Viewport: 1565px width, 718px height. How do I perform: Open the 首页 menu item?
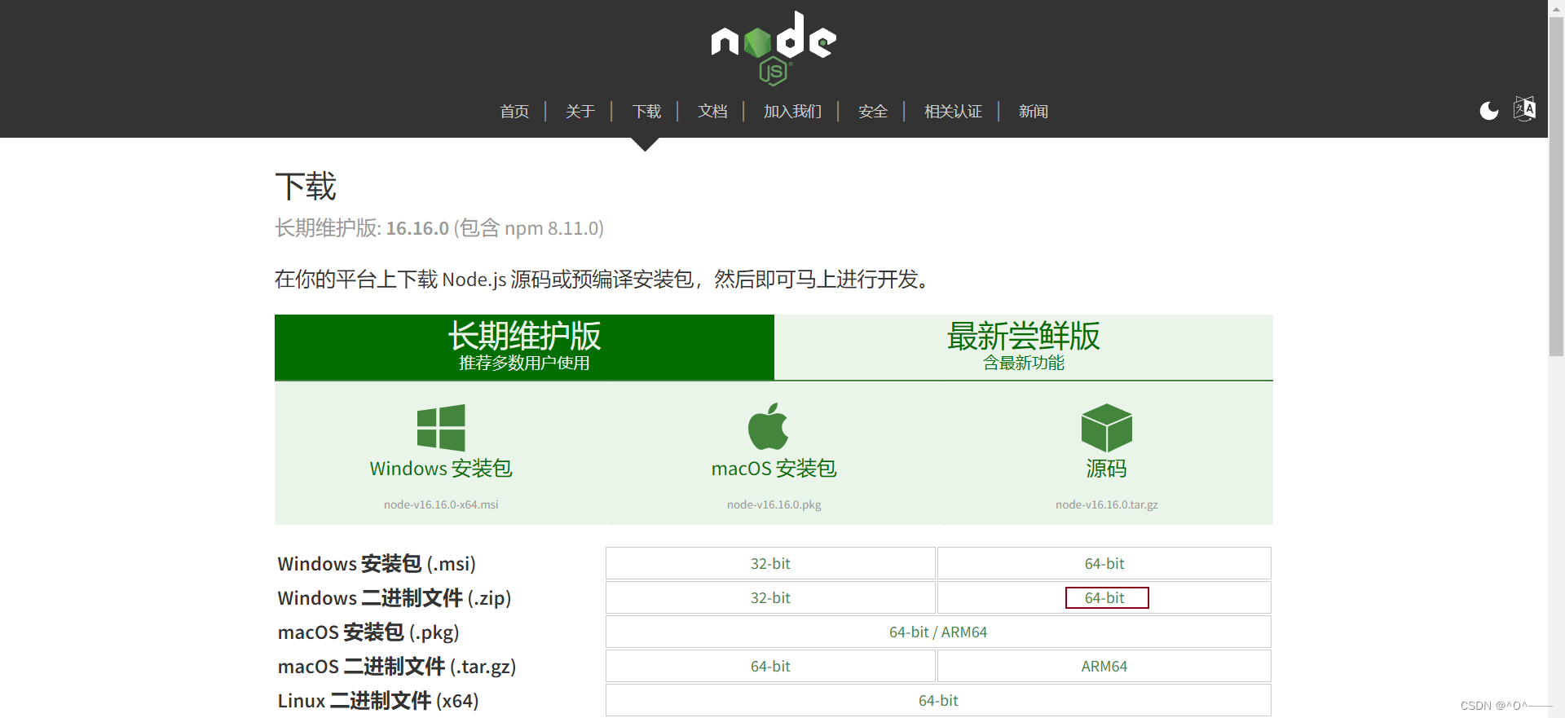pyautogui.click(x=514, y=112)
